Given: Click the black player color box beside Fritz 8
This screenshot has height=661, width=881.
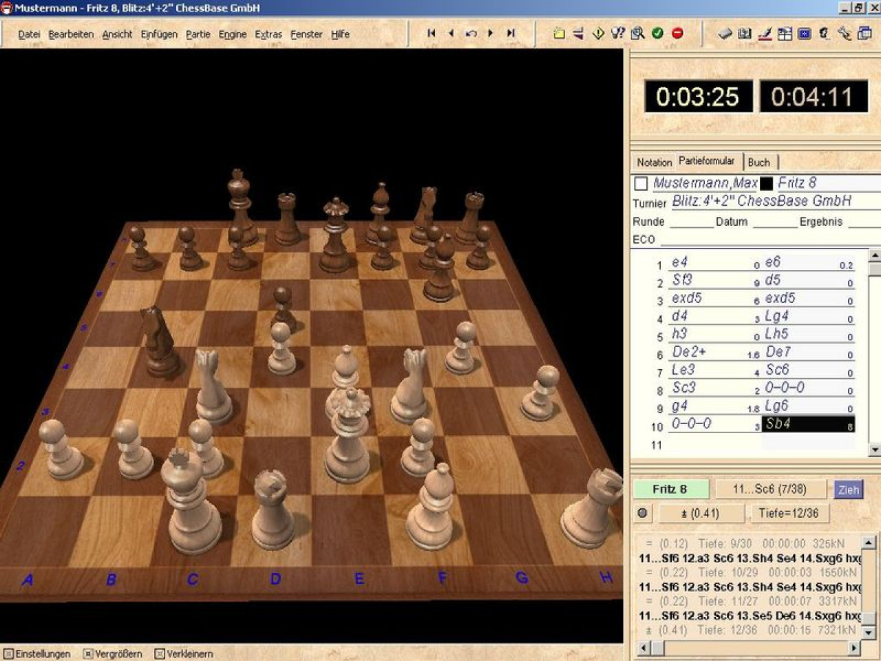Looking at the screenshot, I should (x=766, y=184).
